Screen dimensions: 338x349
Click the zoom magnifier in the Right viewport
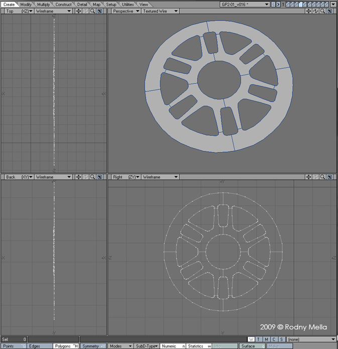point(322,177)
